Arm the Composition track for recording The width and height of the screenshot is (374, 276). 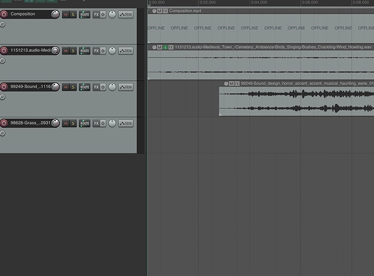pos(4,14)
